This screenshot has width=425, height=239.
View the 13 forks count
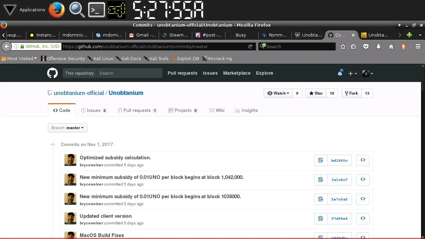coord(367,93)
